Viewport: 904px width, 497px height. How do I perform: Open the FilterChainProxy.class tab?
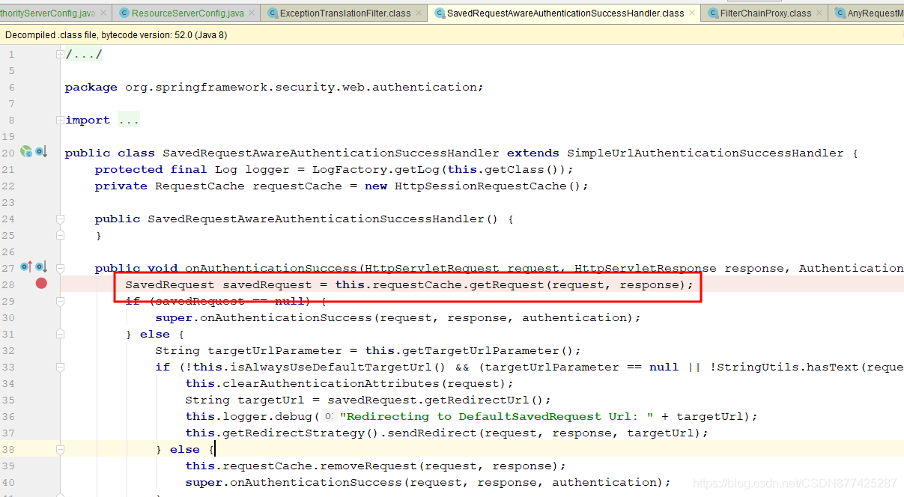(764, 13)
